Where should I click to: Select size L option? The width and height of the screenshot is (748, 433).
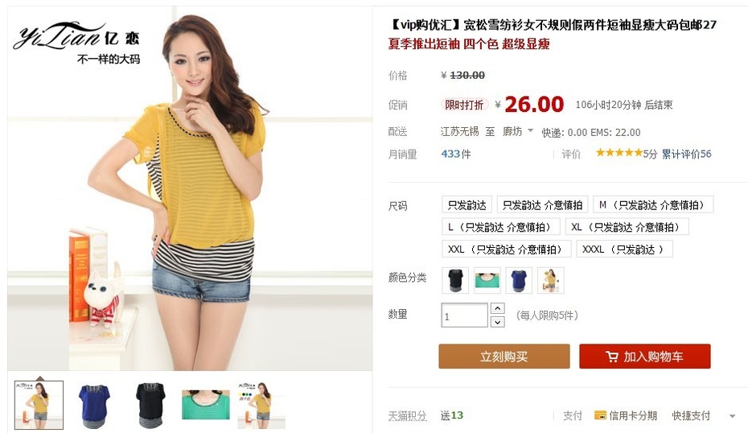pos(501,227)
